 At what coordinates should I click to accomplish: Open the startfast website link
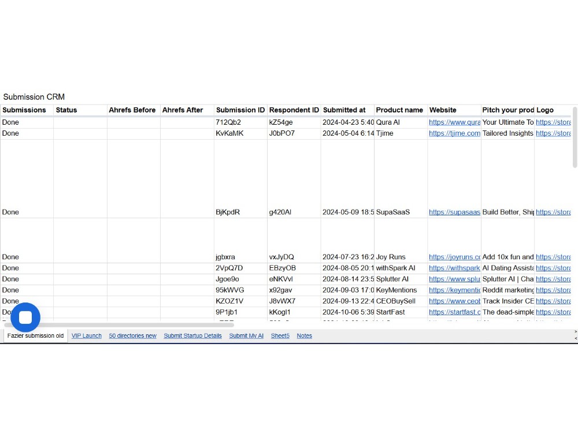[x=454, y=312]
